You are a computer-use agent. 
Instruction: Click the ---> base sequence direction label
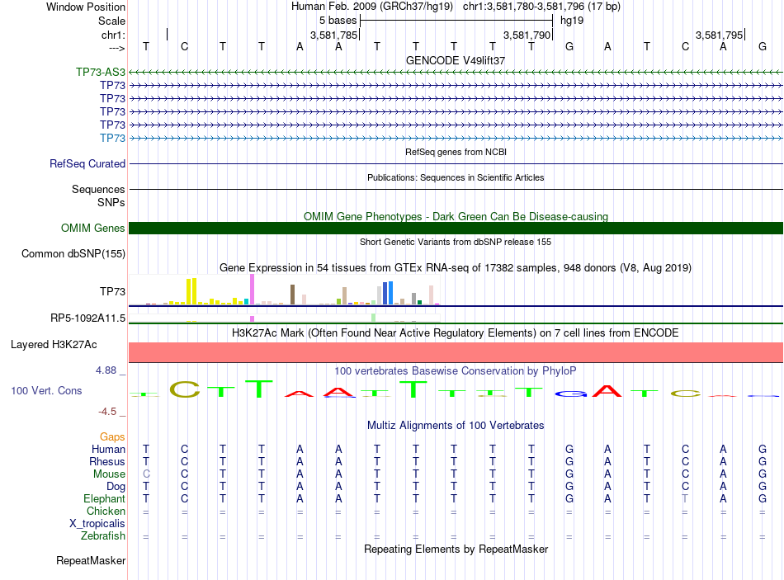tap(117, 48)
